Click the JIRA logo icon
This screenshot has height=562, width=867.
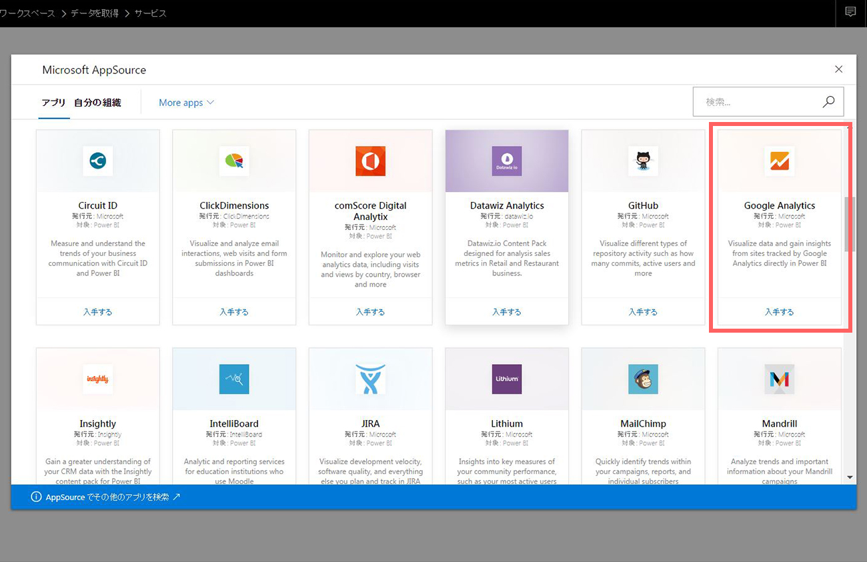click(370, 379)
